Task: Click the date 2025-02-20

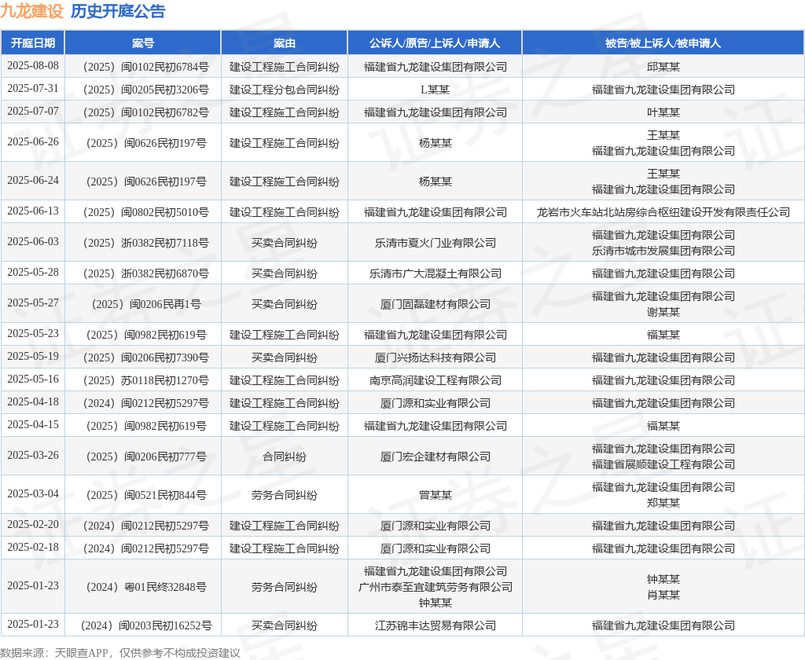Action: click(x=33, y=525)
